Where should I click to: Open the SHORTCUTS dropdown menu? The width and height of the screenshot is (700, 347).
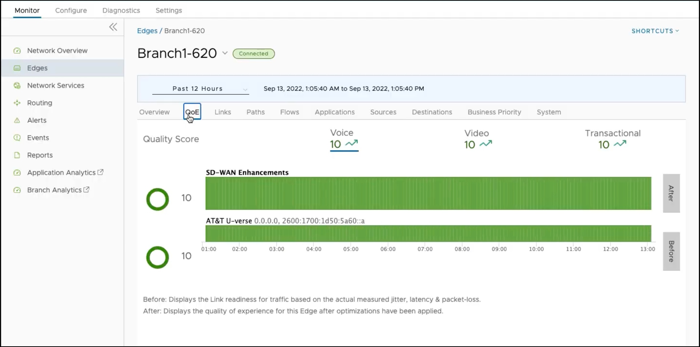click(x=655, y=31)
